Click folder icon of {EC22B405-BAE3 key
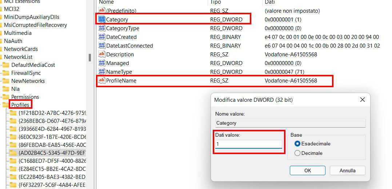392x189 pixels. 13,177
